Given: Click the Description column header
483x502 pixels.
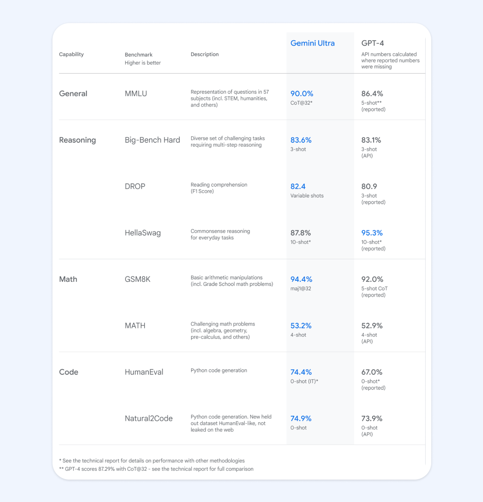Looking at the screenshot, I should point(204,54).
